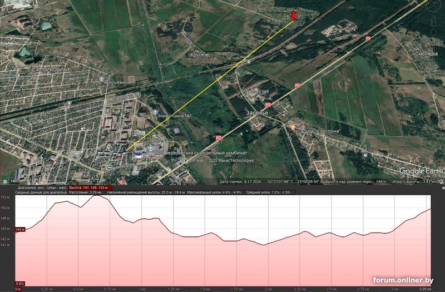
Task: Close the elevation profile panel
Action: click(443, 188)
